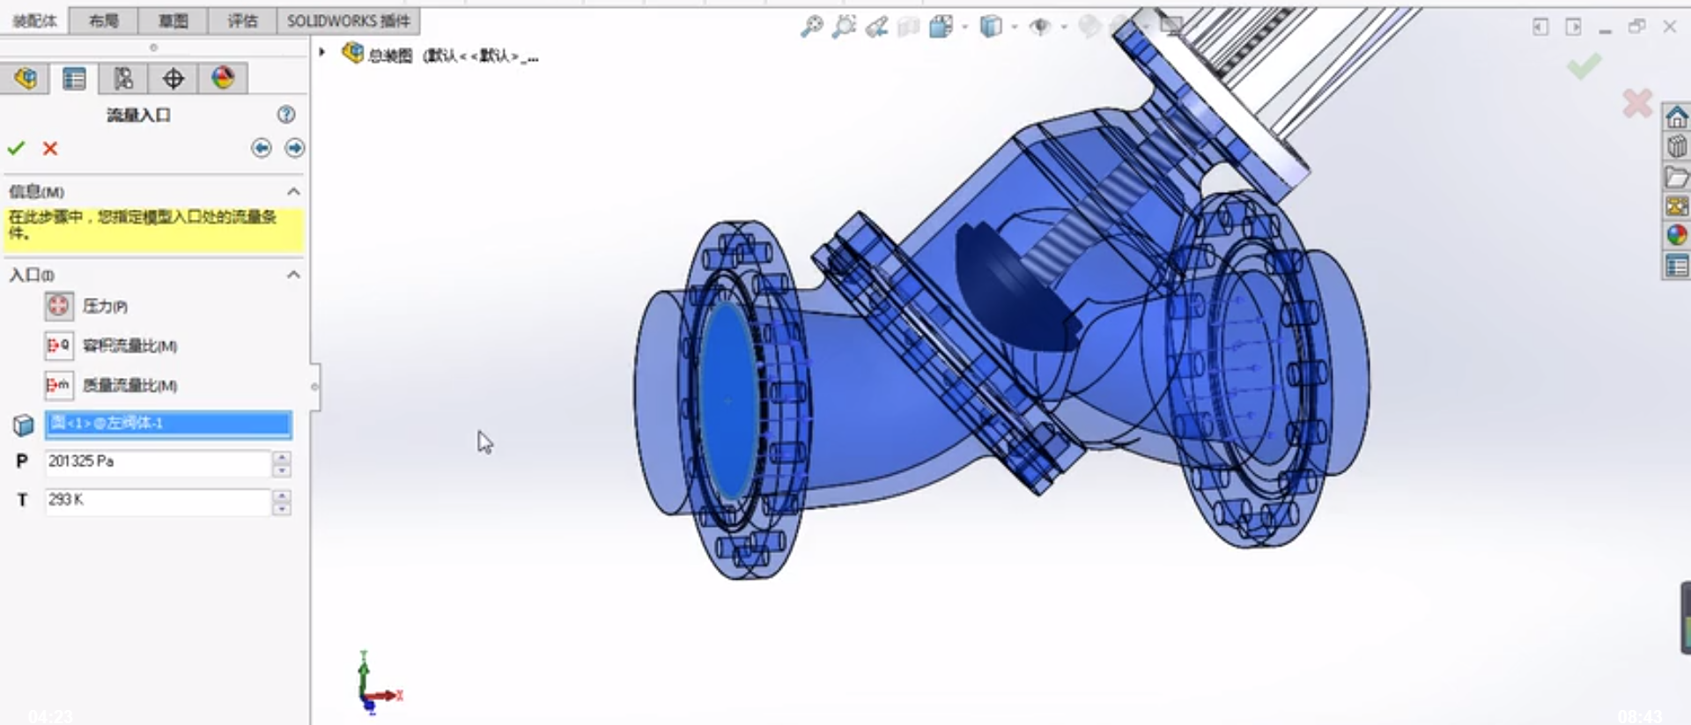Image resolution: width=1691 pixels, height=725 pixels.
Task: Open the DisplayManager color sphere tab
Action: coord(223,78)
